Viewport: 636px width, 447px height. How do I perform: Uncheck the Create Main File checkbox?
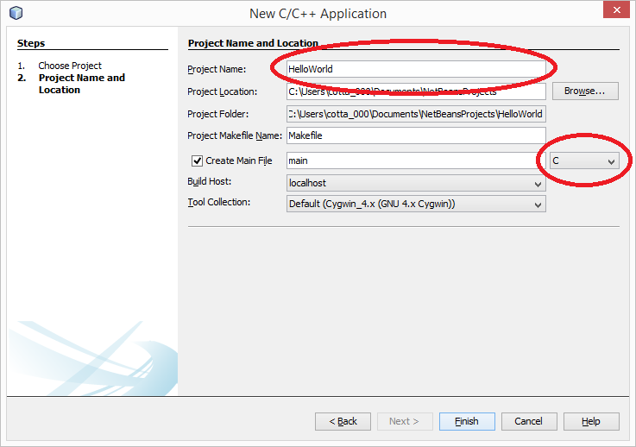197,161
